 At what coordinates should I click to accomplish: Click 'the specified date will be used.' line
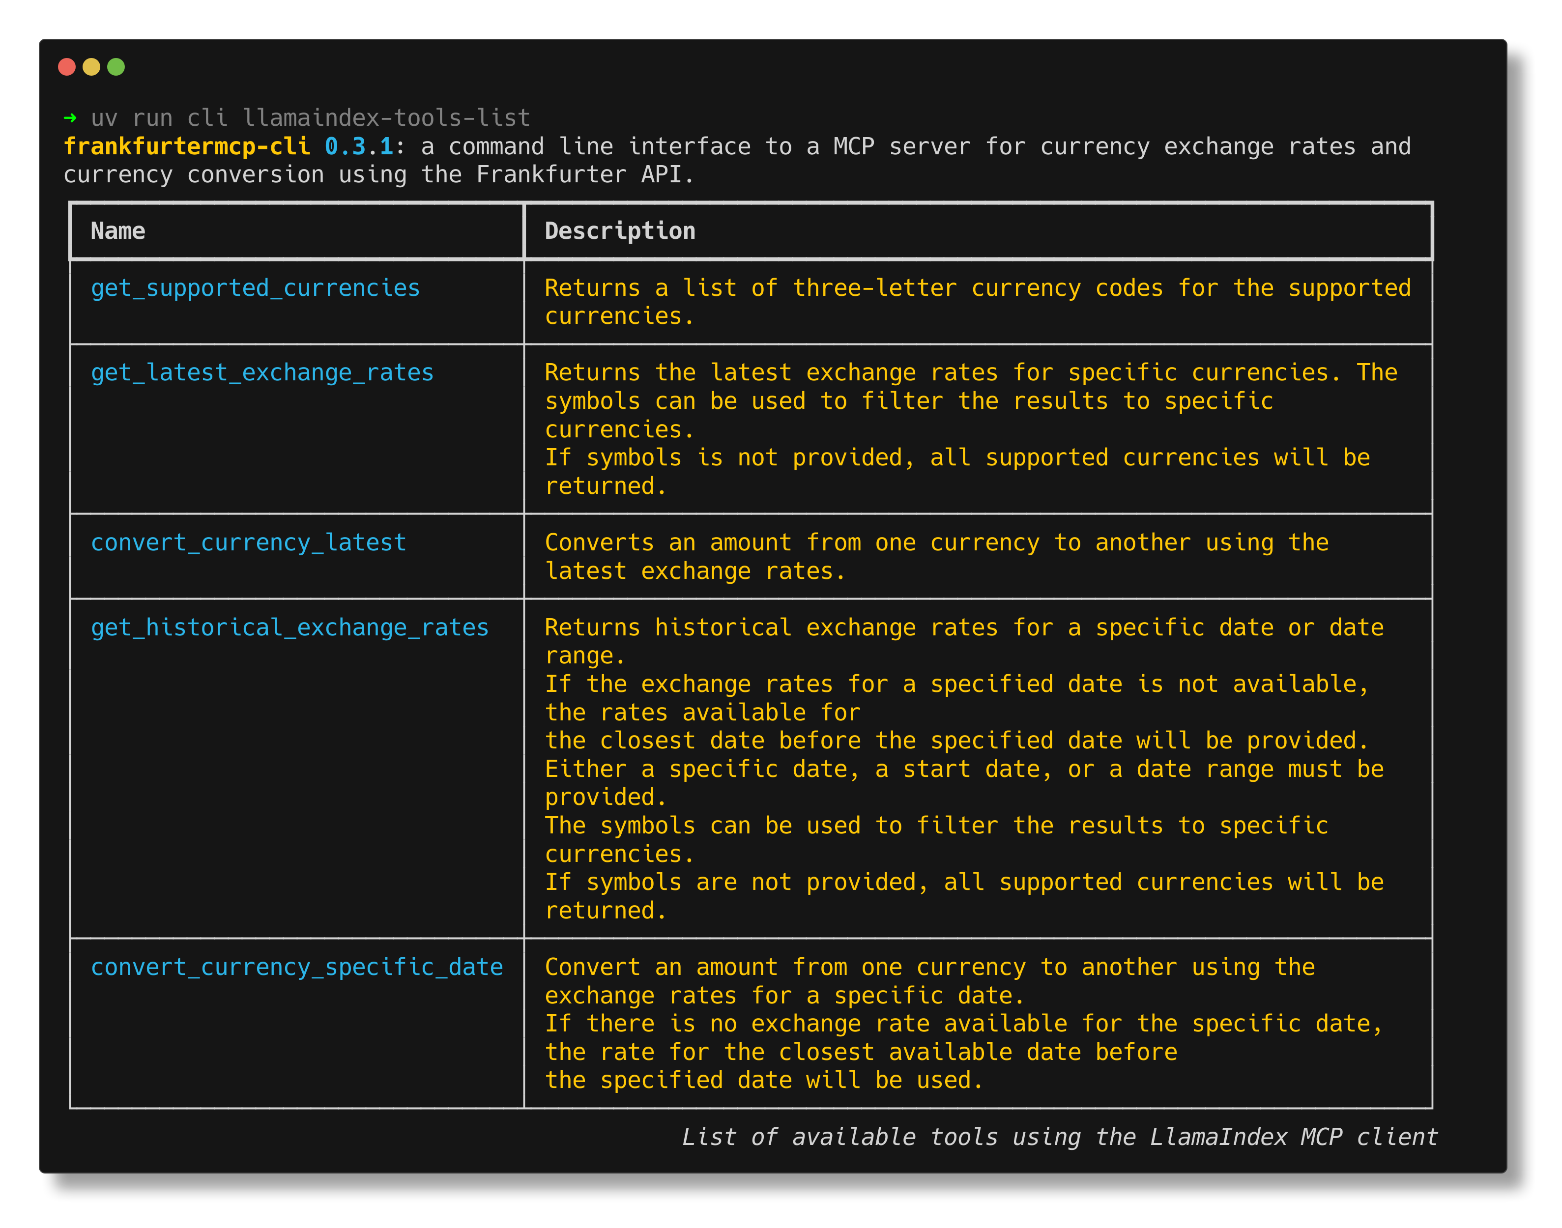coord(764,1080)
